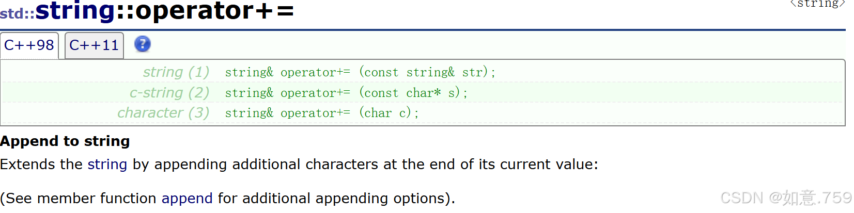
Task: Click the blue string link in description
Action: pos(107,165)
